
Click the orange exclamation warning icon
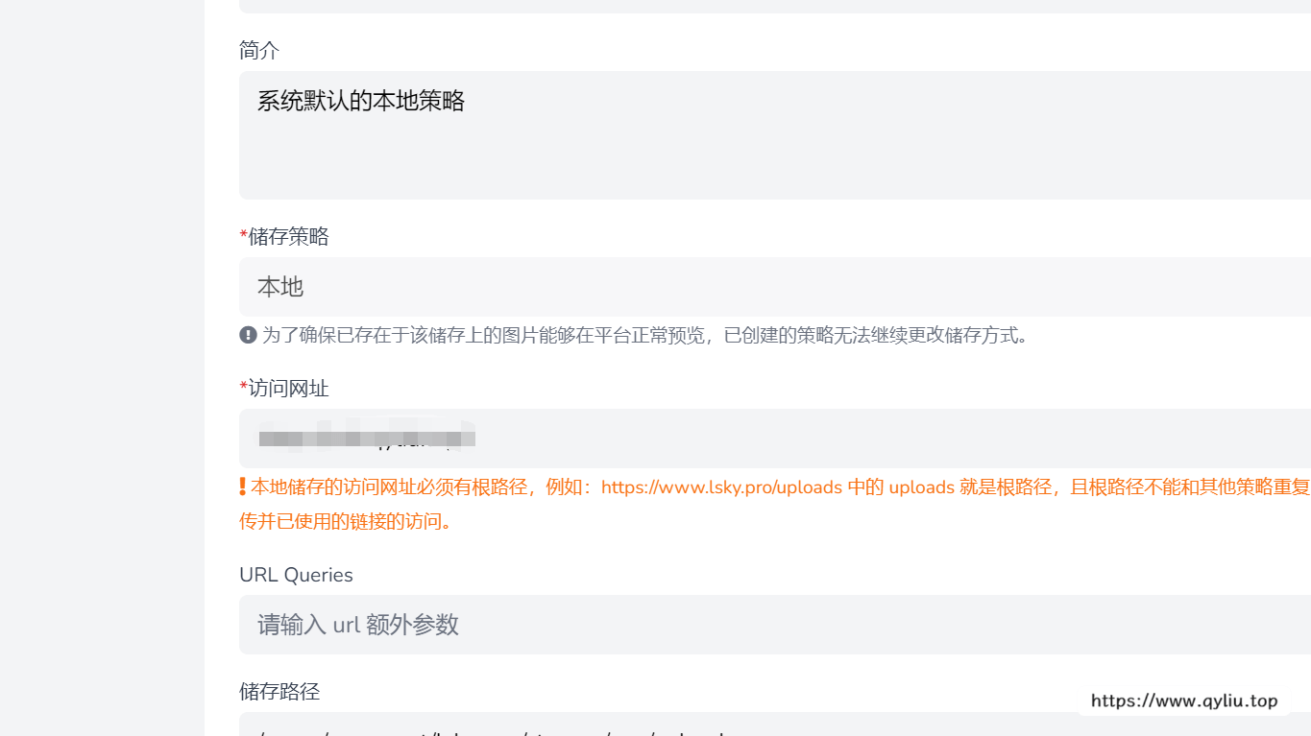click(243, 487)
